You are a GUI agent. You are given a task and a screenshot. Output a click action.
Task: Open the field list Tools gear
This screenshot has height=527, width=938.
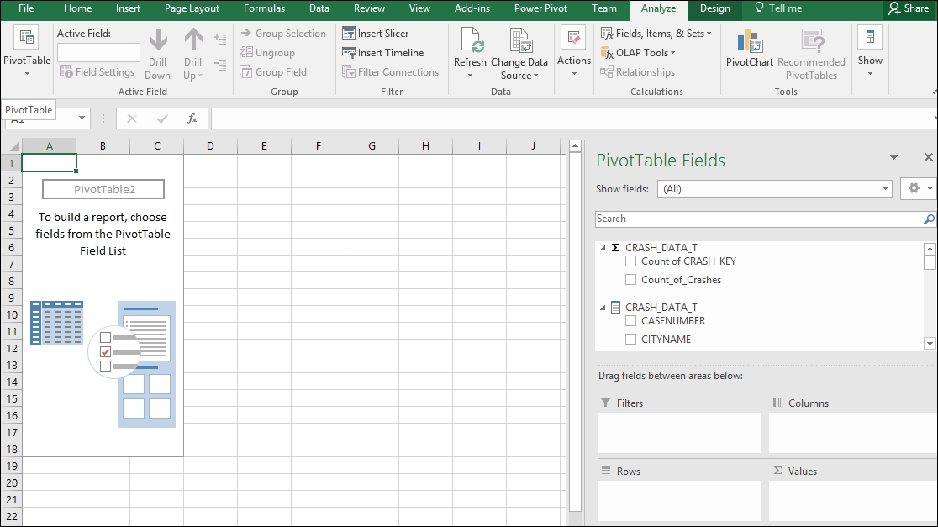(x=918, y=188)
